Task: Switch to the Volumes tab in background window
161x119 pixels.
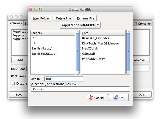Action: point(16,23)
